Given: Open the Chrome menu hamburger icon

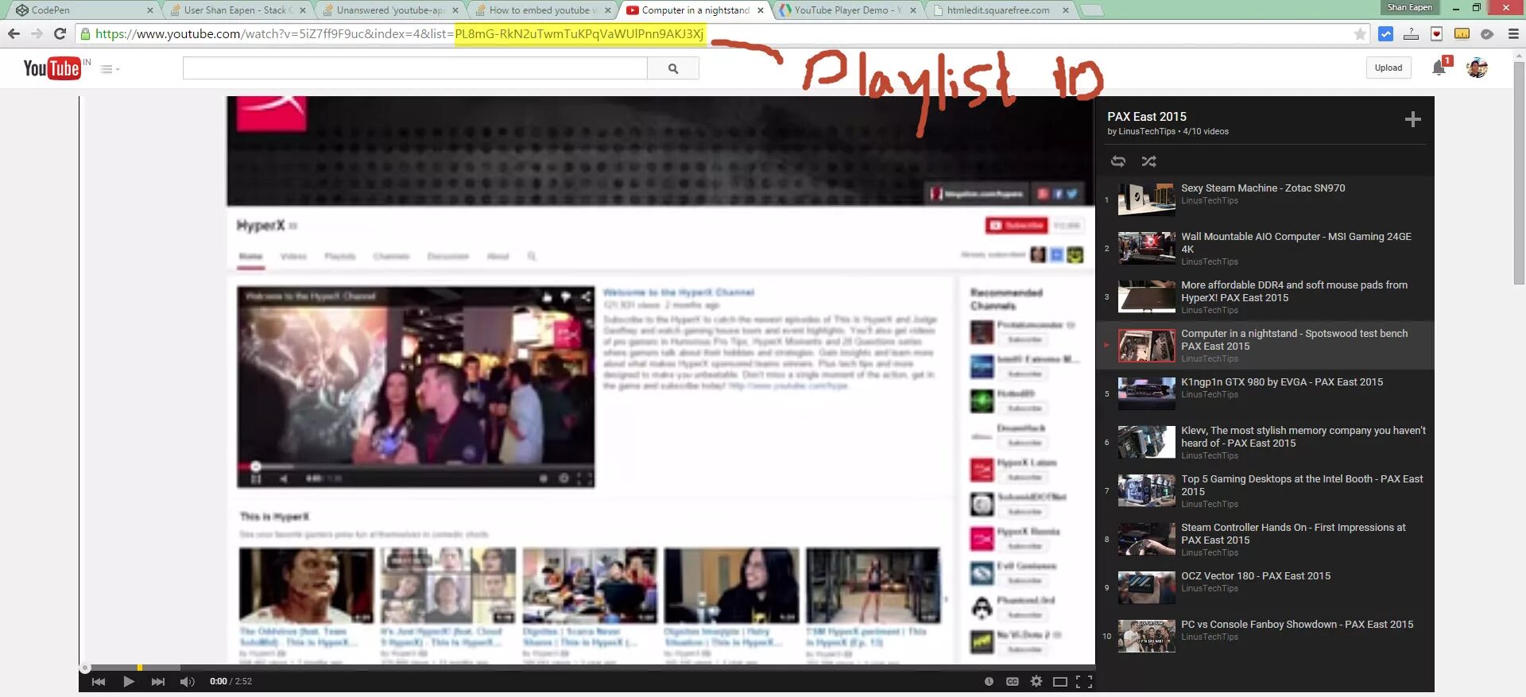Looking at the screenshot, I should [1513, 34].
